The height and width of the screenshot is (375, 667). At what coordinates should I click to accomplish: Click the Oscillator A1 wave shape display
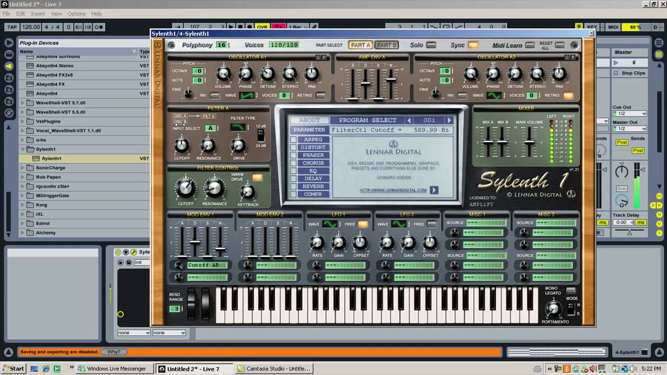click(x=246, y=95)
